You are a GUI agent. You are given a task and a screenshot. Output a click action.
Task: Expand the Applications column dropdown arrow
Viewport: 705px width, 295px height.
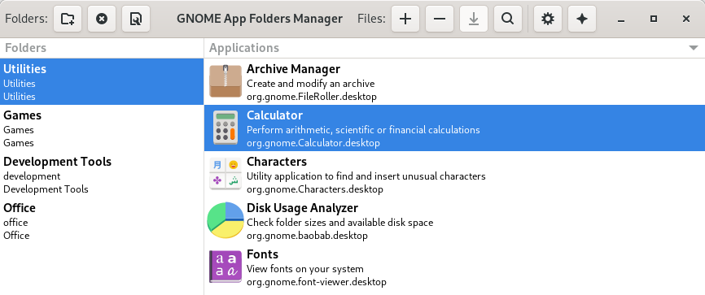pyautogui.click(x=694, y=48)
